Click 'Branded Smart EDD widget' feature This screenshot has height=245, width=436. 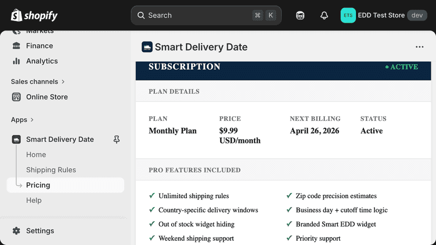[x=335, y=224]
